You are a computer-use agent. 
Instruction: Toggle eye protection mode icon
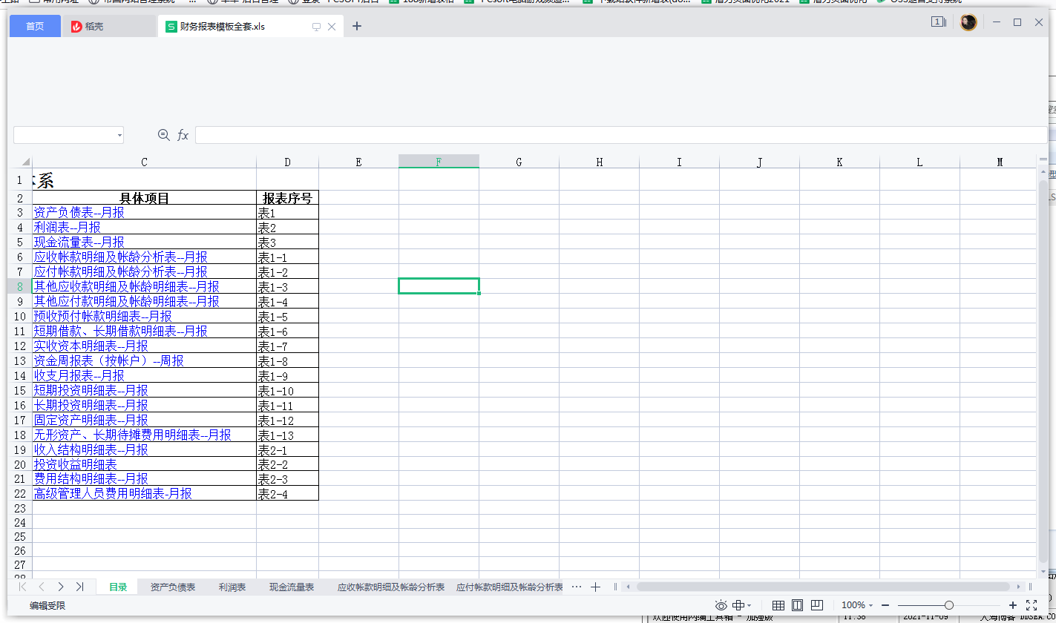click(721, 605)
